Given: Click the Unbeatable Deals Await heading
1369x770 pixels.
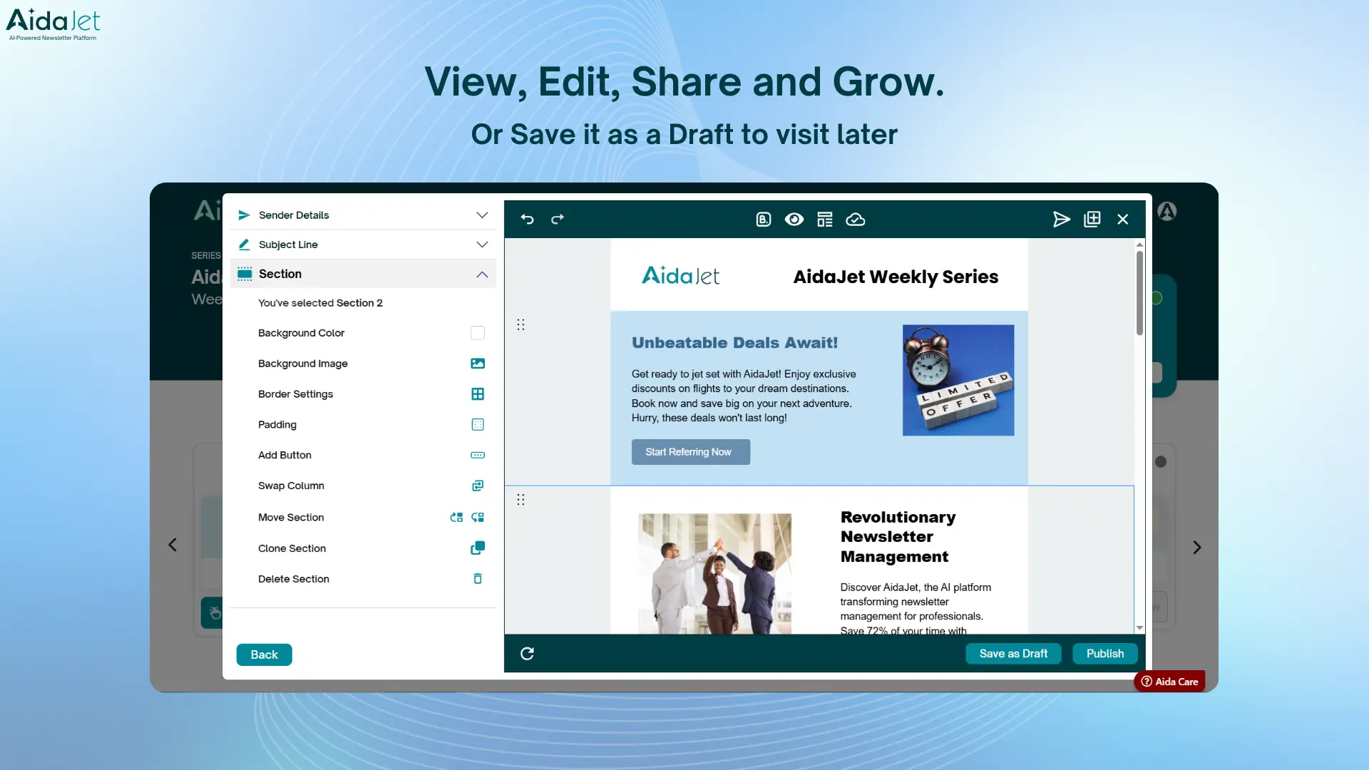Looking at the screenshot, I should coord(734,343).
